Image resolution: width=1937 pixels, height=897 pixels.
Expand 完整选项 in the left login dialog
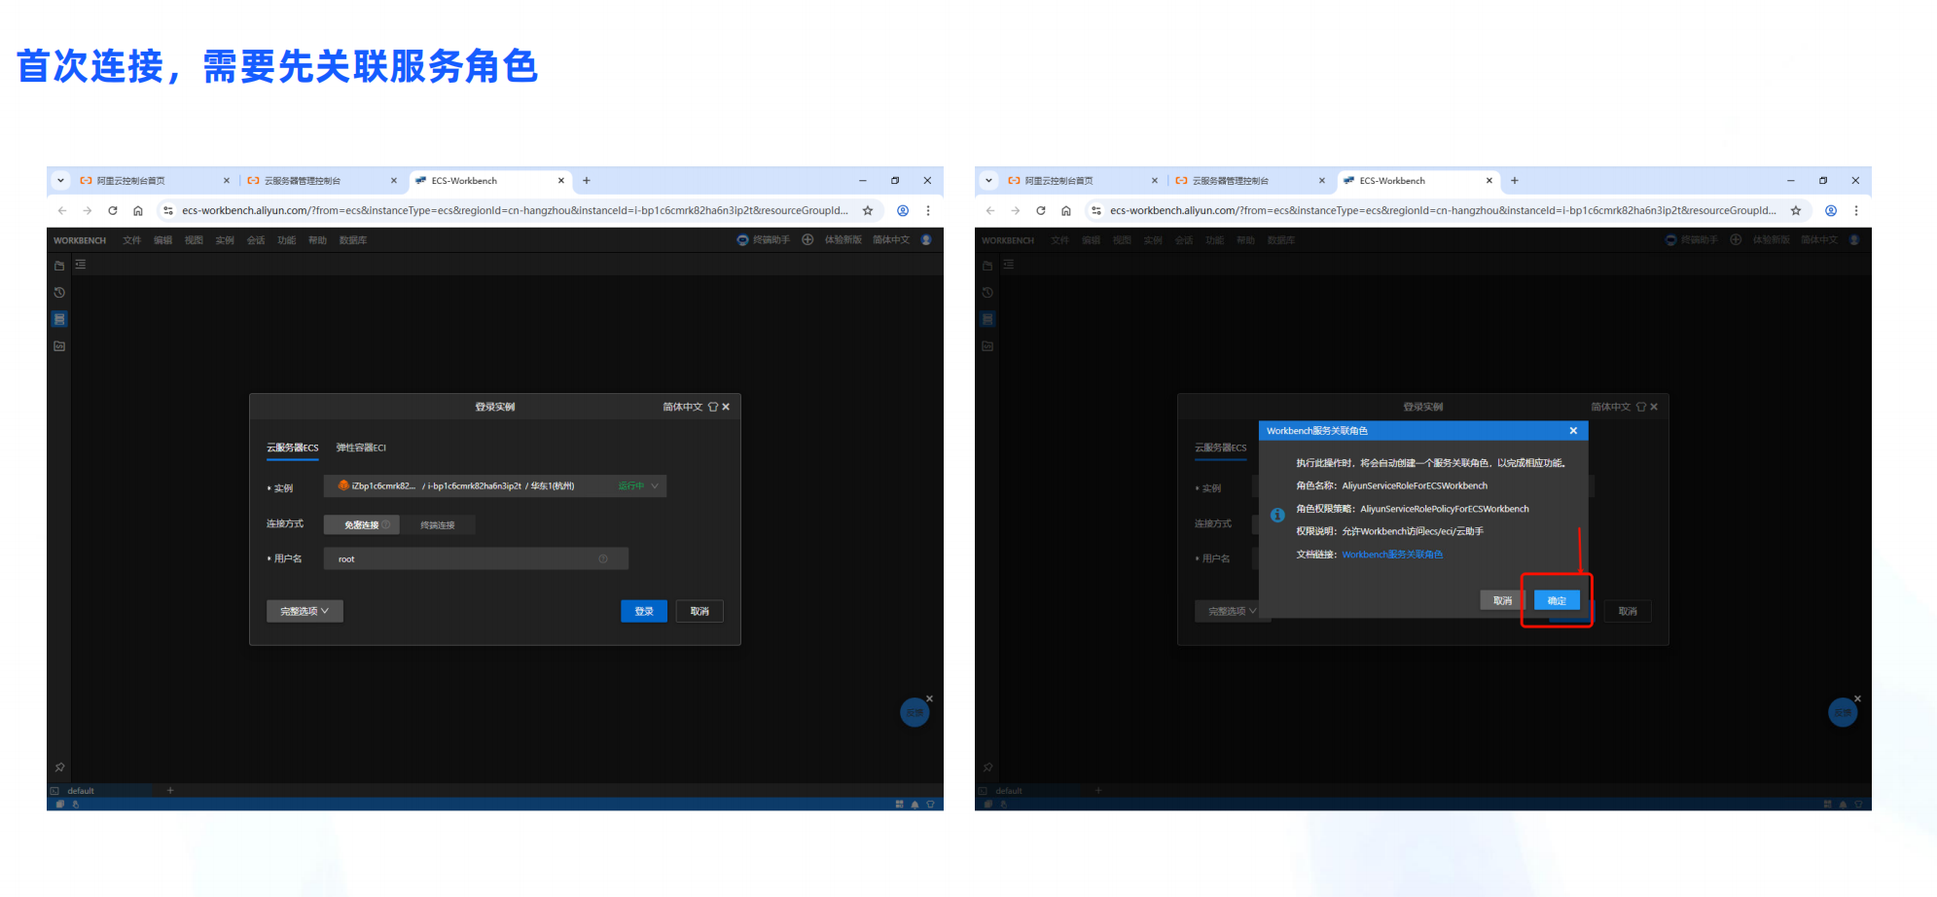click(x=305, y=611)
